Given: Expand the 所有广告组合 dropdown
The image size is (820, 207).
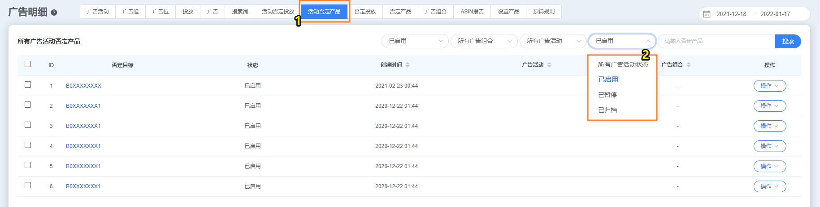Looking at the screenshot, I should (484, 41).
